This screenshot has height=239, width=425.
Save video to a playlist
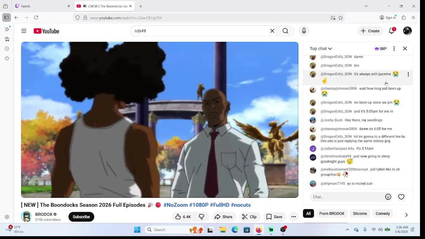click(274, 217)
